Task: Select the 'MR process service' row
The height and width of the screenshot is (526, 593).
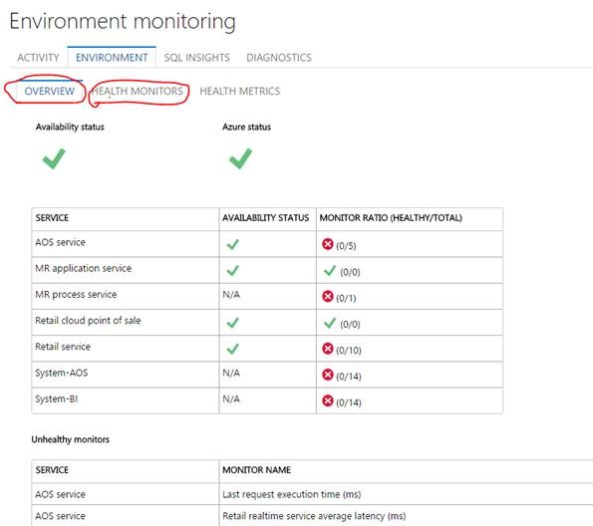Action: point(267,296)
